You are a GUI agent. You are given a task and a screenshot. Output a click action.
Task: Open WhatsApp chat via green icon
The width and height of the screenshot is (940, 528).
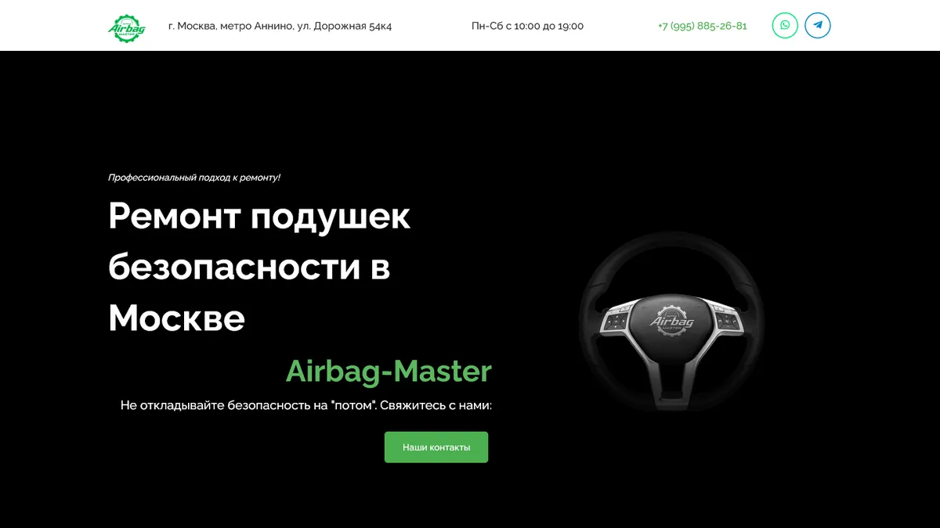pyautogui.click(x=785, y=25)
